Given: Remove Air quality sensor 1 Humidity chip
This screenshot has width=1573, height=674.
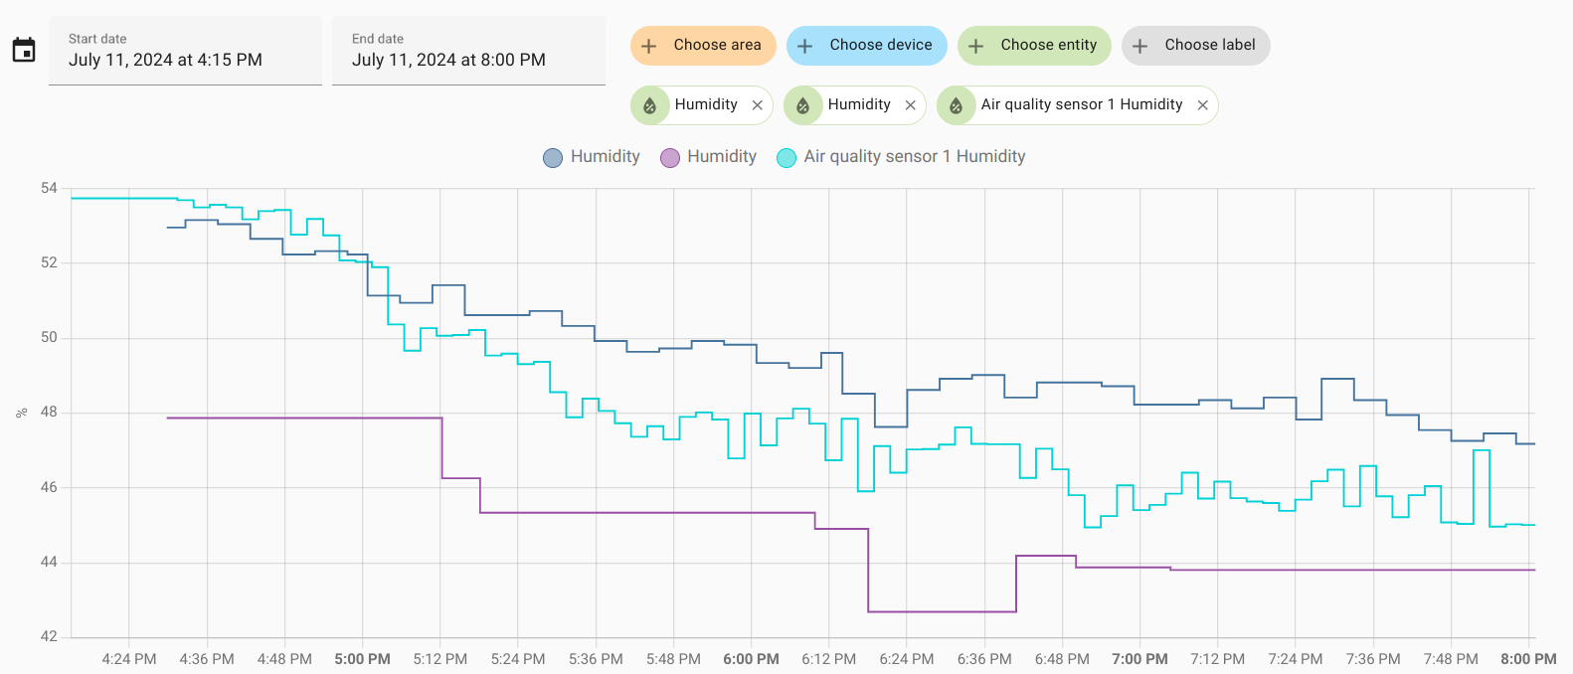Looking at the screenshot, I should 1203,105.
